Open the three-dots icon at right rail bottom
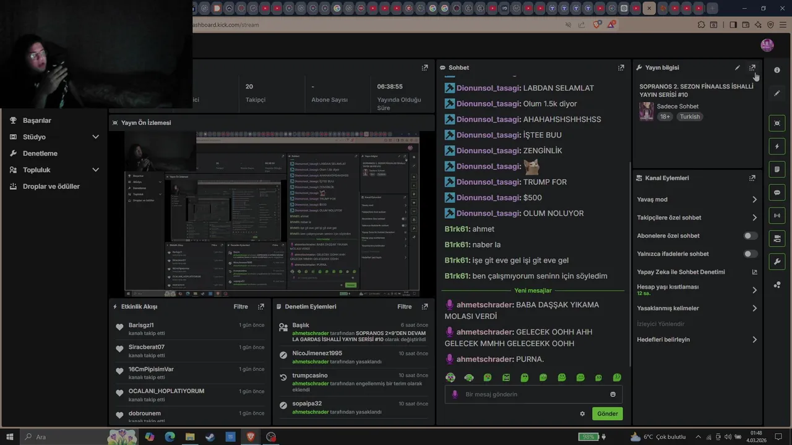Image resolution: width=792 pixels, height=445 pixels. pos(777,284)
